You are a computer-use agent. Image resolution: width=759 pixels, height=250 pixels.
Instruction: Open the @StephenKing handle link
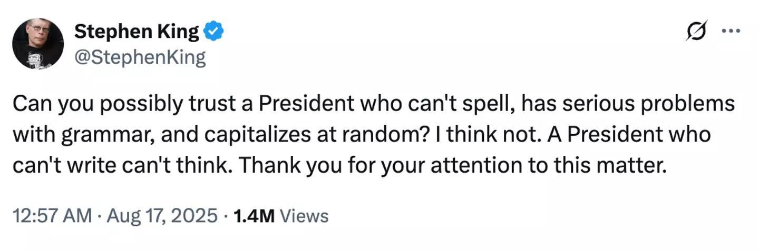click(140, 56)
